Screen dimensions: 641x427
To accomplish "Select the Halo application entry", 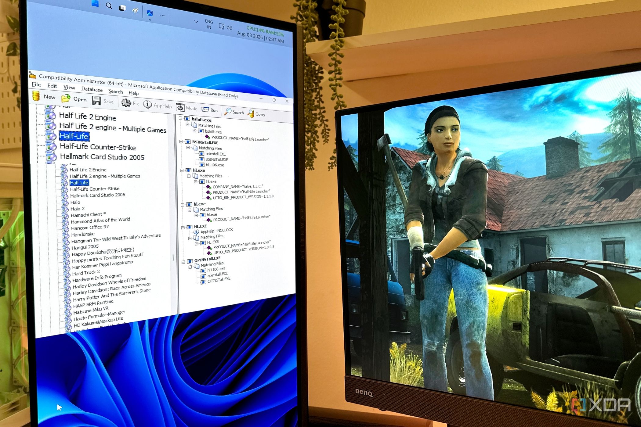I will point(75,202).
